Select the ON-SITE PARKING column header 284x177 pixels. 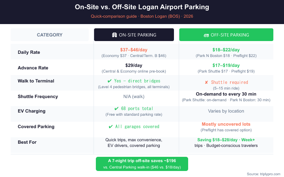[134, 35]
